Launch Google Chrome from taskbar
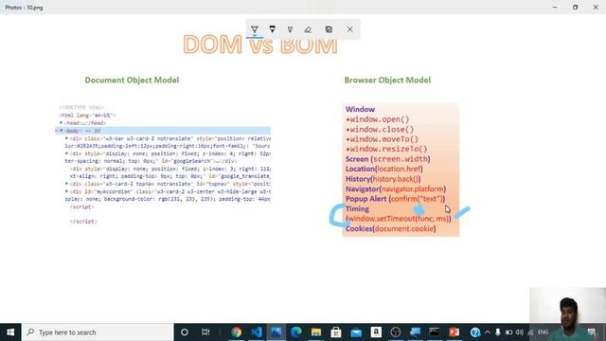606x341 pixels. [236, 332]
